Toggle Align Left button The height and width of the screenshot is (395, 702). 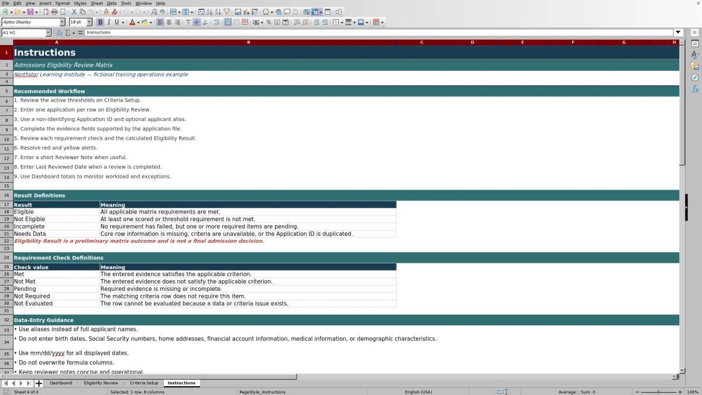tap(160, 22)
